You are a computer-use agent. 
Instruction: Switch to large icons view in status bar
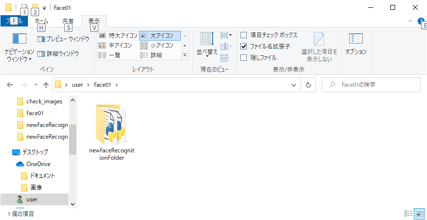[420, 214]
